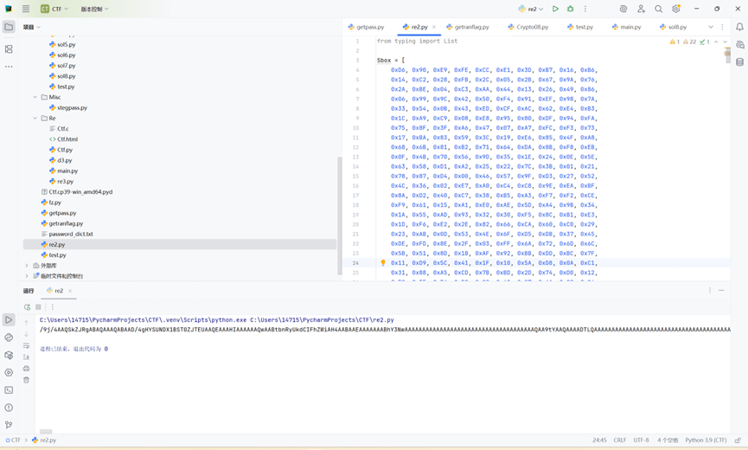
Task: Close the re2 run tab
Action: pos(70,291)
